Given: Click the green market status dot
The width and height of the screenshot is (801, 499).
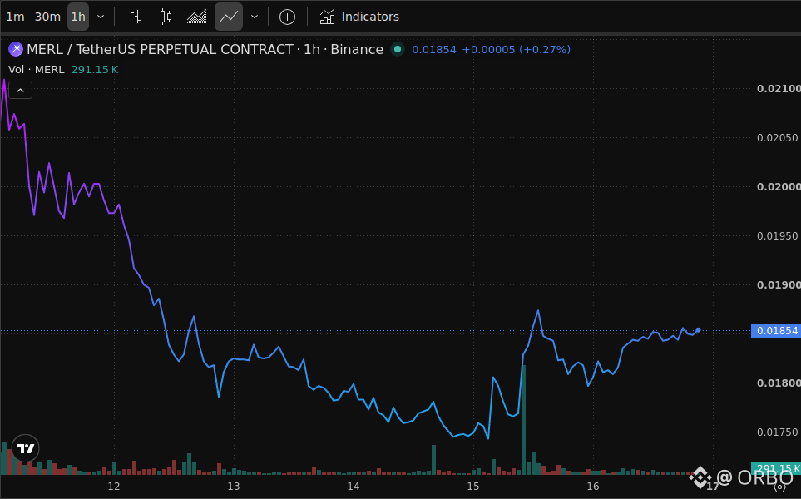Looking at the screenshot, I should [x=398, y=49].
